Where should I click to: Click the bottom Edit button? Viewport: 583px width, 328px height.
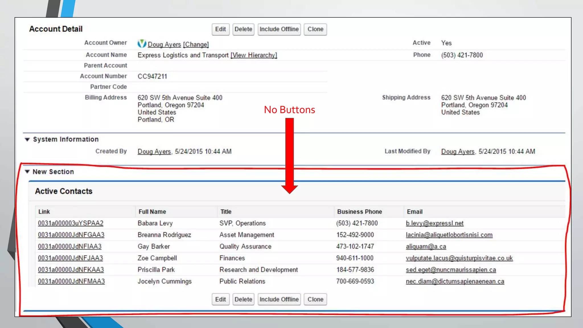coord(220,300)
